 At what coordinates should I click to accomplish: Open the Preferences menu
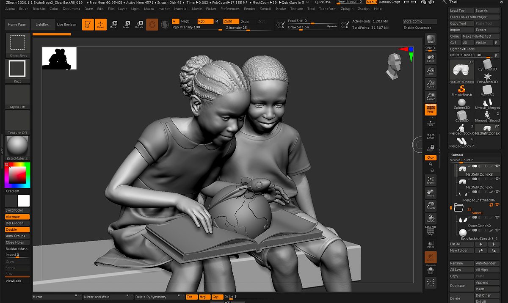[x=230, y=8]
